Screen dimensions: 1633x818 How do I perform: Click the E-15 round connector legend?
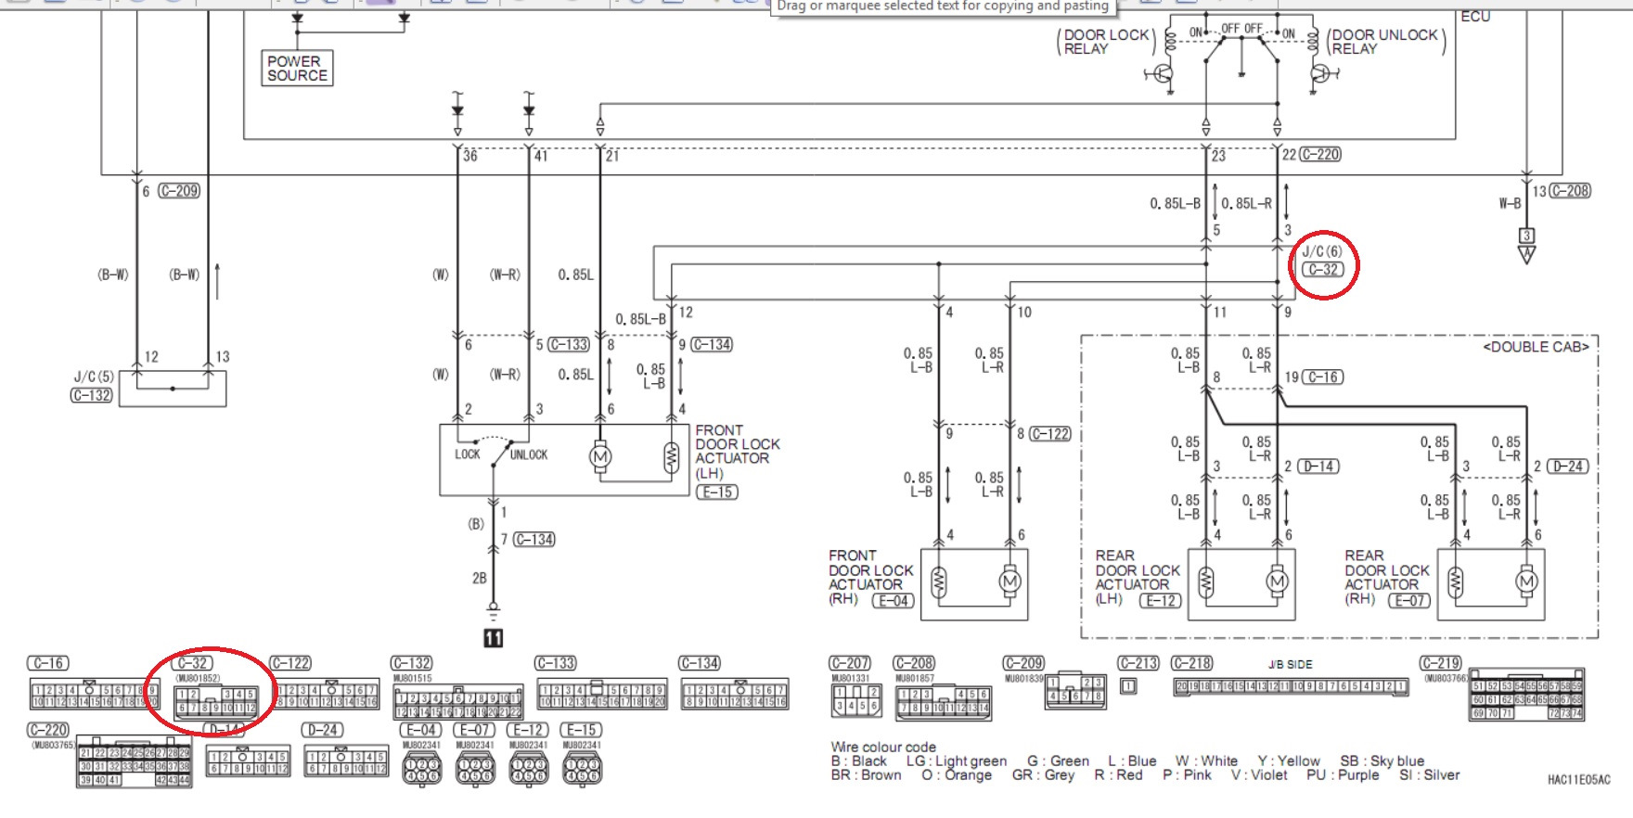(x=582, y=768)
